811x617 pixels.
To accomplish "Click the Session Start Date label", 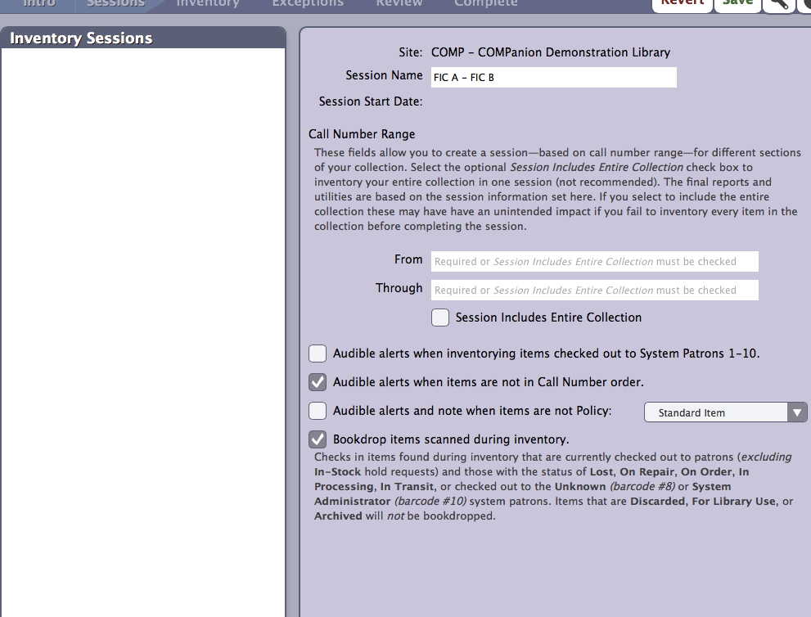I will (x=371, y=101).
